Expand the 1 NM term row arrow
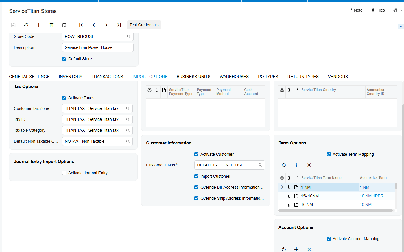Viewport: 404px width, 252px height. pyautogui.click(x=282, y=187)
